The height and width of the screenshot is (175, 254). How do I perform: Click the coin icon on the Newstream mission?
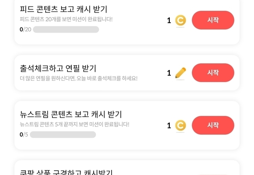click(x=181, y=126)
